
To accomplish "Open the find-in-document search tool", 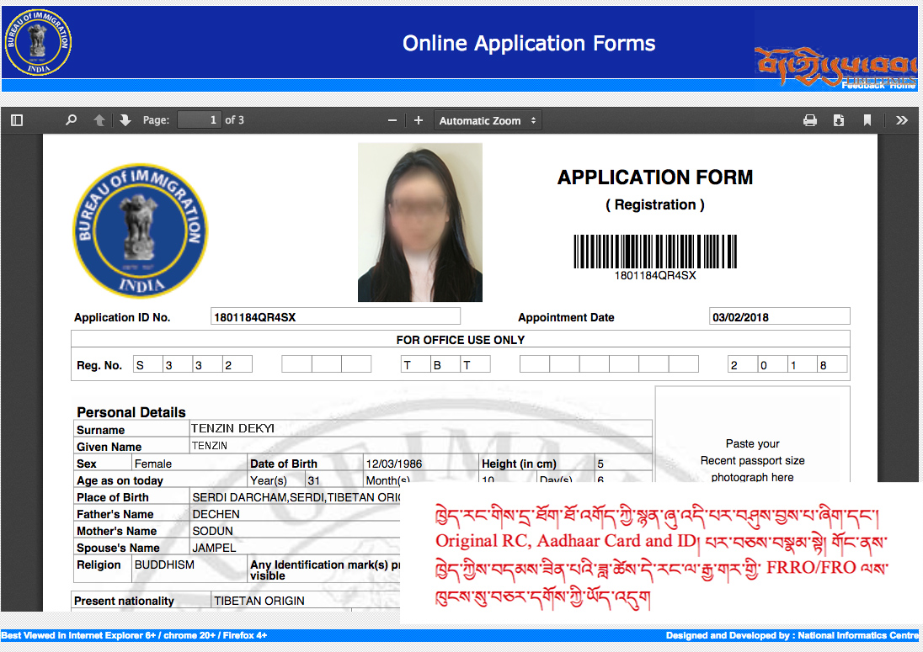I will coord(71,120).
